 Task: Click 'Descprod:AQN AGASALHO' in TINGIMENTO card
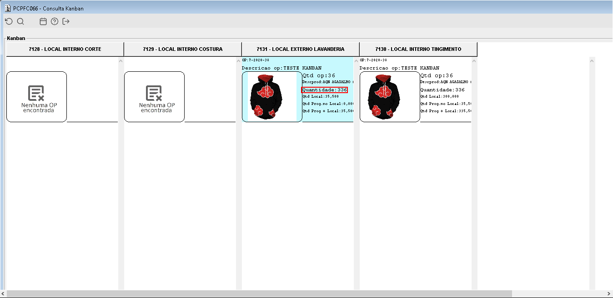click(446, 82)
